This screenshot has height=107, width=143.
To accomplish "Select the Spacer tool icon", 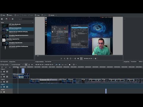I will [32, 64].
